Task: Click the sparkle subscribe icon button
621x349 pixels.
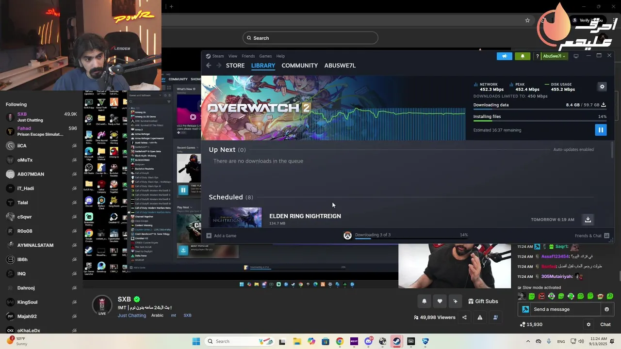Action: (455, 301)
